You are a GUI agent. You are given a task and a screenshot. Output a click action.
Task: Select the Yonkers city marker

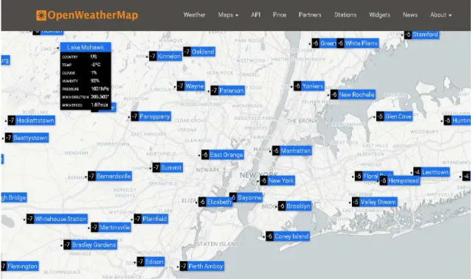(x=309, y=86)
